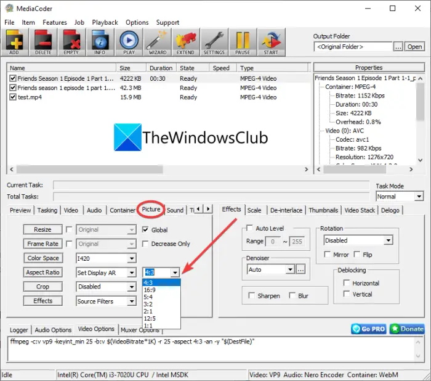Image resolution: width=431 pixels, height=381 pixels.
Task: Open the Features menu
Action: (x=55, y=22)
